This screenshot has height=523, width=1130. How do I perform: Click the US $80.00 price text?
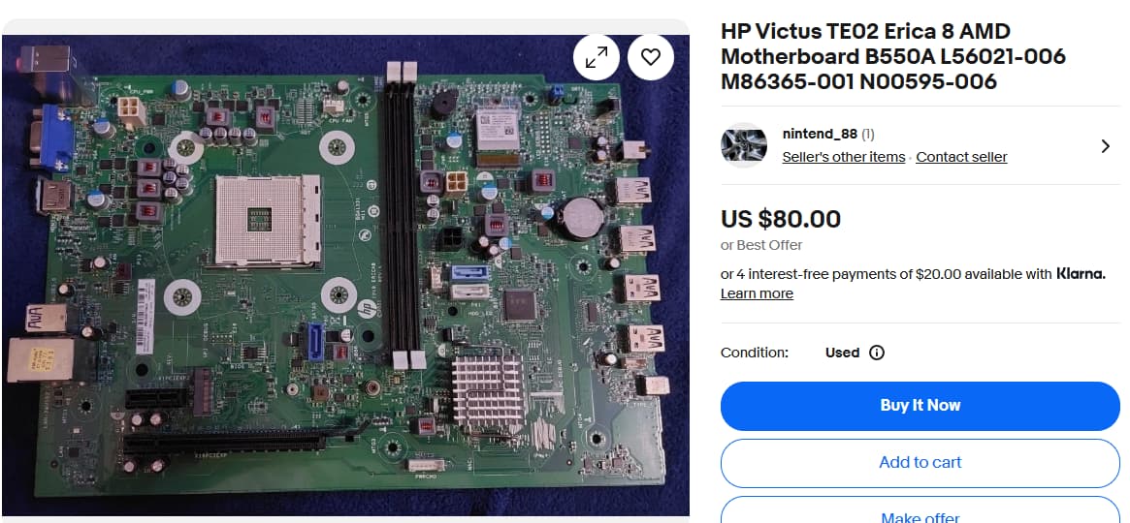(x=781, y=218)
